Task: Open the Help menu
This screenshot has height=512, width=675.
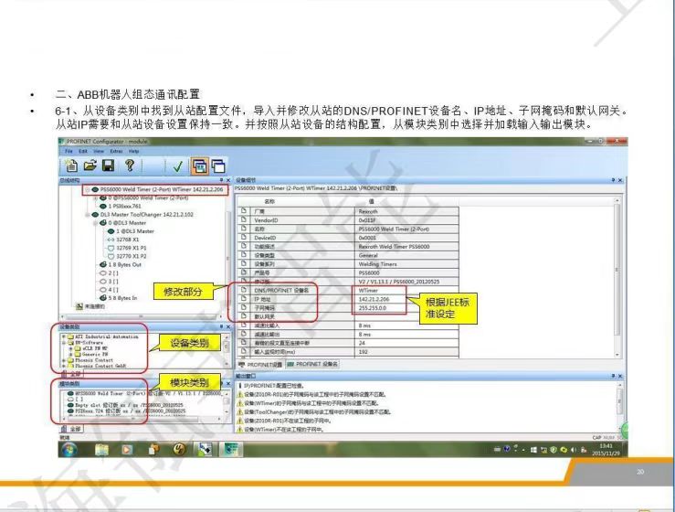Action: [x=134, y=151]
